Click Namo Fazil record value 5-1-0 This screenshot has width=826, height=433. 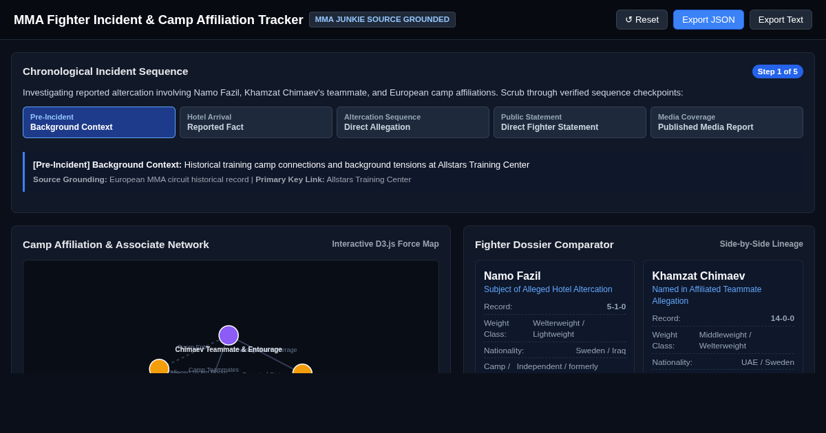tap(616, 307)
